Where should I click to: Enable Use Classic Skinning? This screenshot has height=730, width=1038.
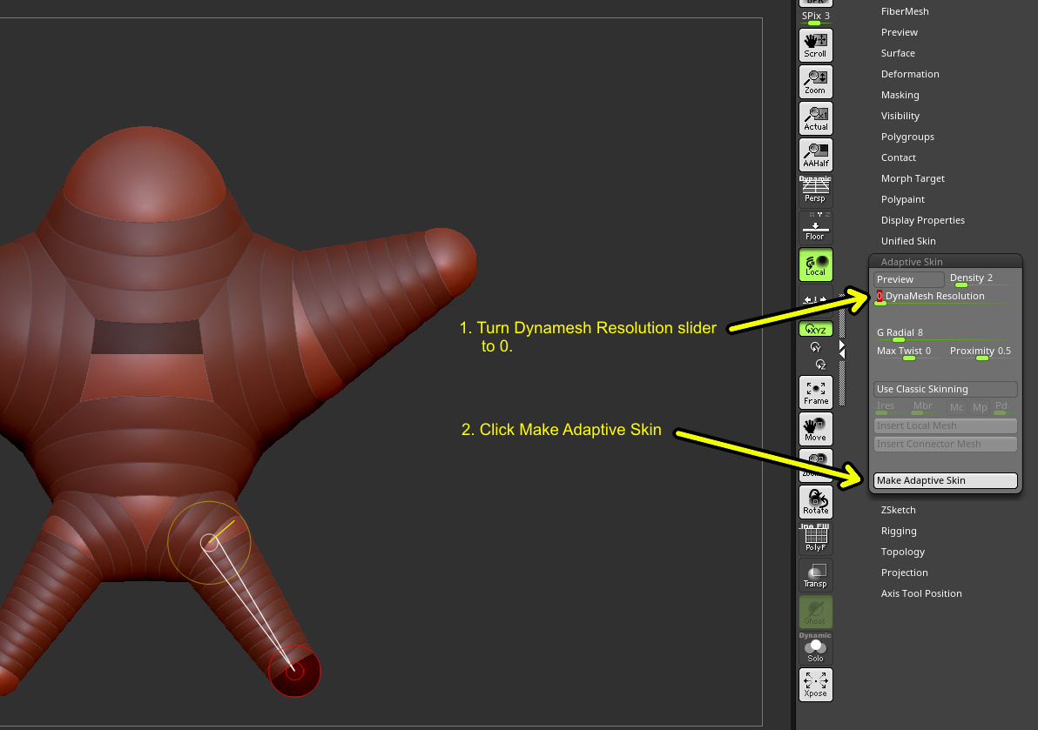(x=946, y=389)
